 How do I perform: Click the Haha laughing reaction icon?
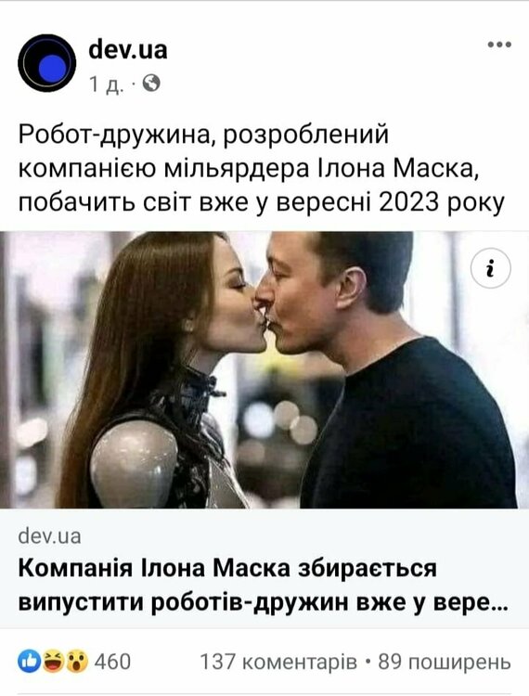(x=53, y=662)
